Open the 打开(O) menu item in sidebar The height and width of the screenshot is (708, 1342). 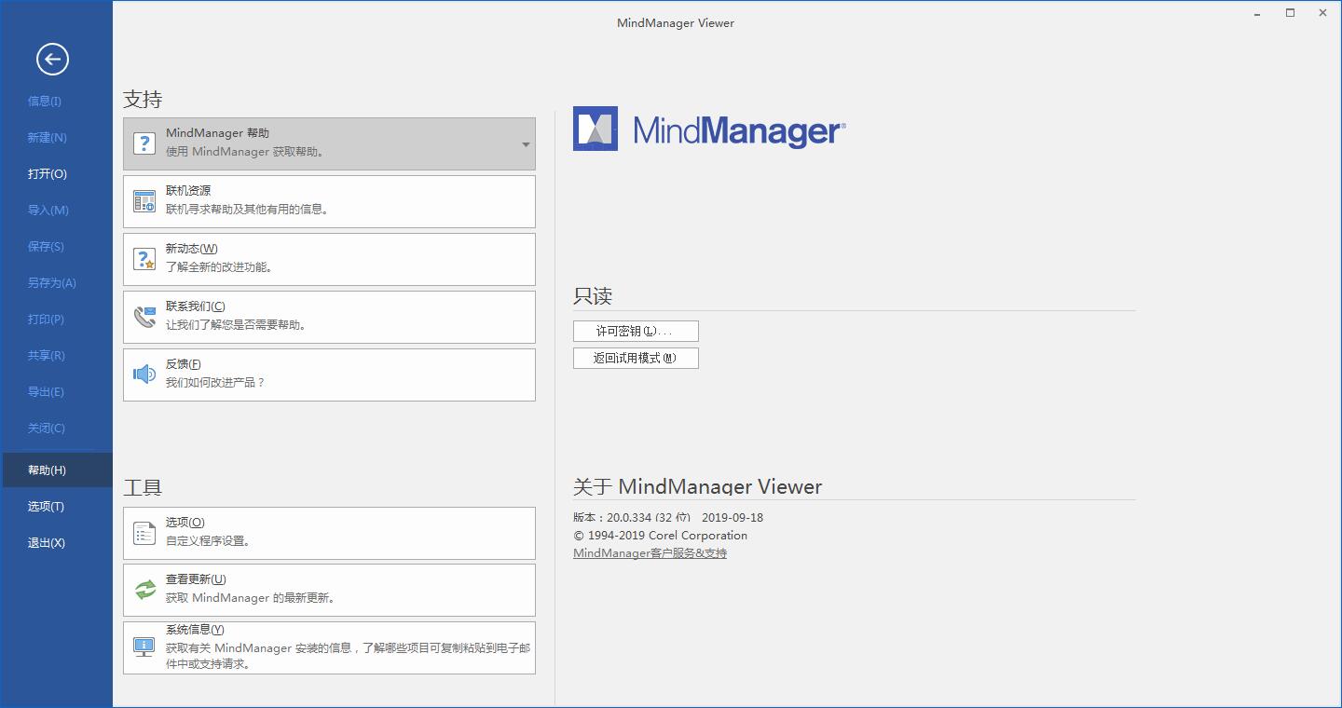(47, 174)
